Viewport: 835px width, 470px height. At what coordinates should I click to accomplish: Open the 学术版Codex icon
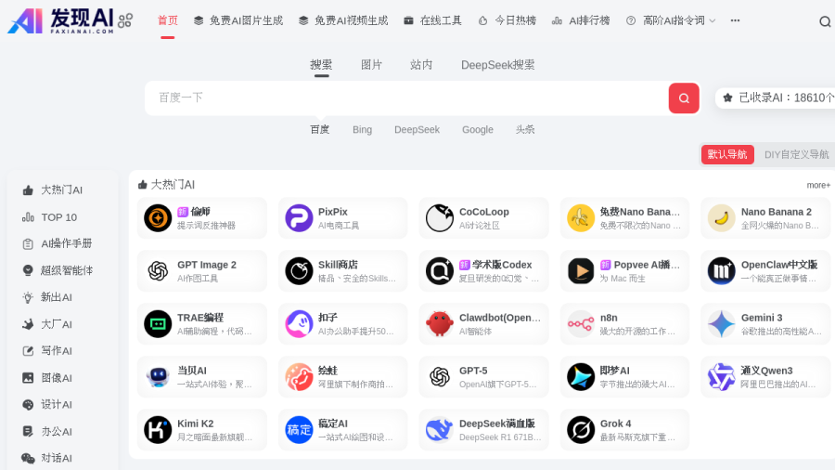[x=440, y=270]
